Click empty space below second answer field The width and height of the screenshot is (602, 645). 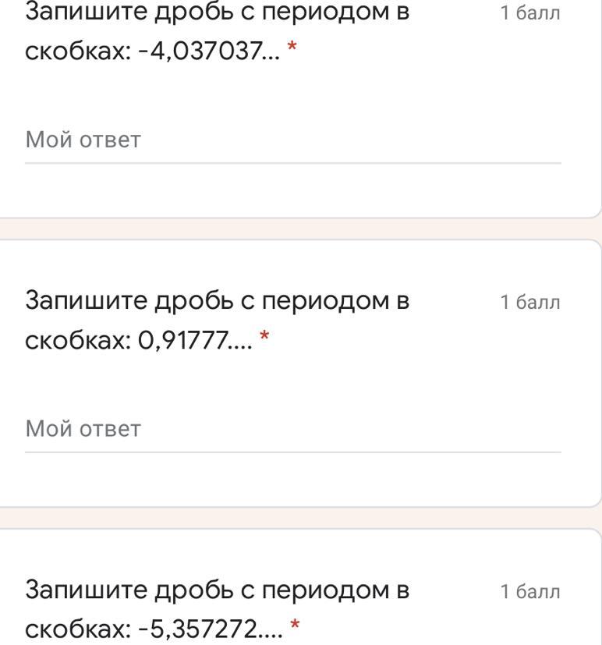tap(292, 480)
